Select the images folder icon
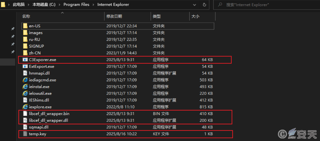This screenshot has width=320, height=141. [x=25, y=33]
